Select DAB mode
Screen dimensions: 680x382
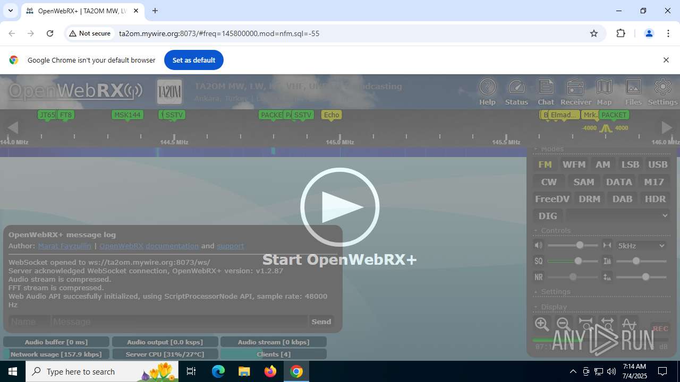tap(622, 199)
